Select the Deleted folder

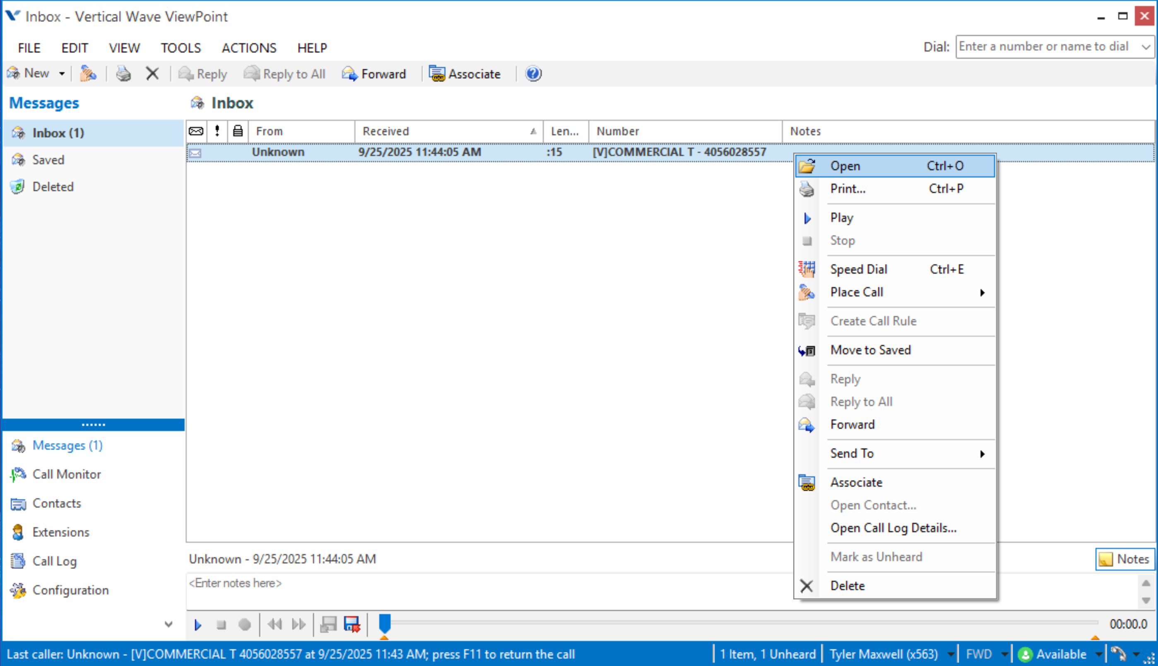(x=53, y=187)
